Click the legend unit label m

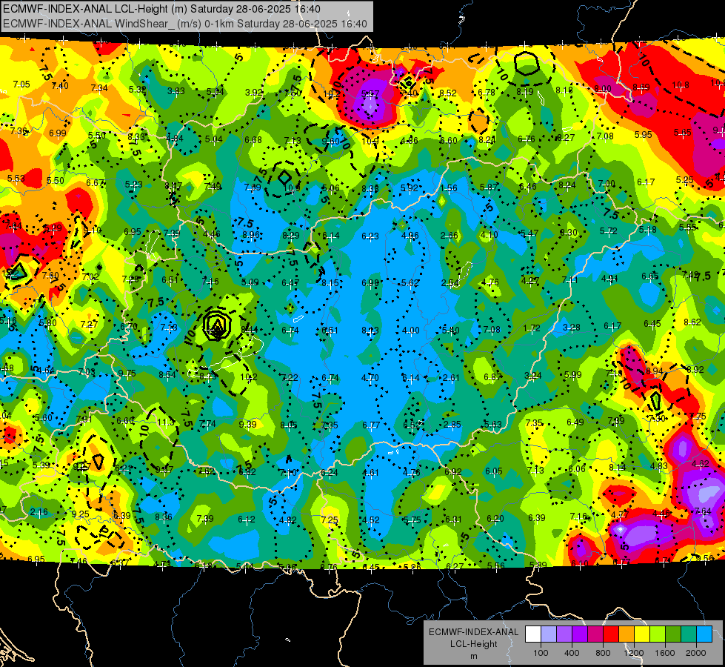(x=473, y=656)
